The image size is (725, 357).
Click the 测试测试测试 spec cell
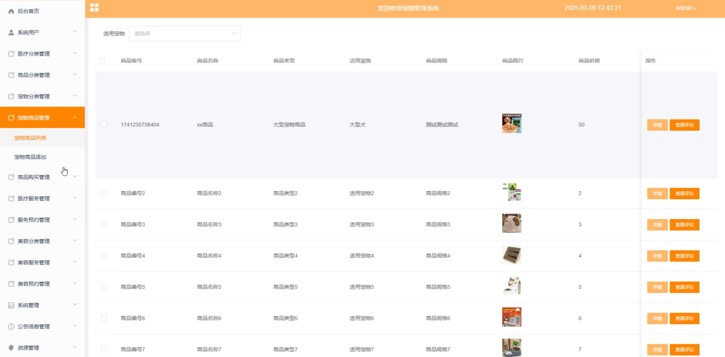point(442,125)
